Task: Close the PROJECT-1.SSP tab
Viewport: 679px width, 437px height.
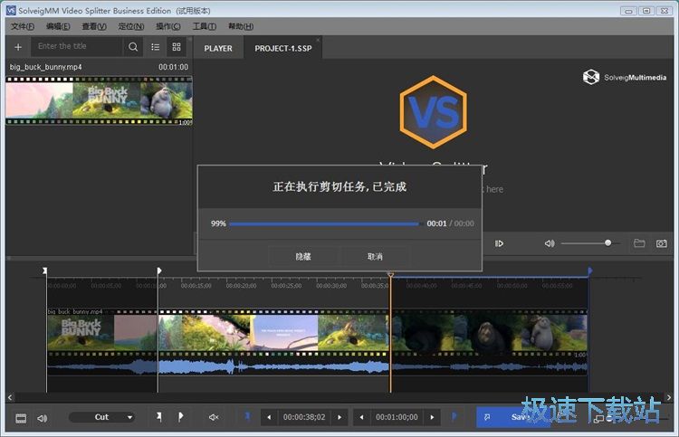Action: [318, 40]
